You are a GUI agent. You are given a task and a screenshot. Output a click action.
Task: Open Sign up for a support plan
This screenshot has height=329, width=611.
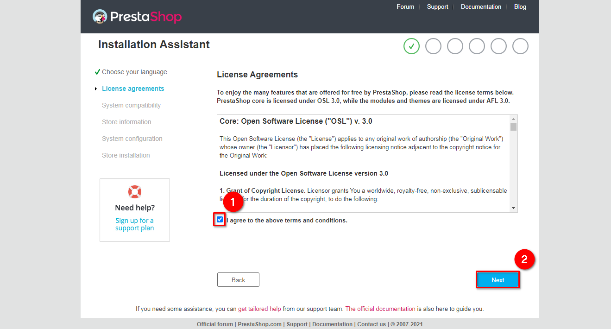134,224
